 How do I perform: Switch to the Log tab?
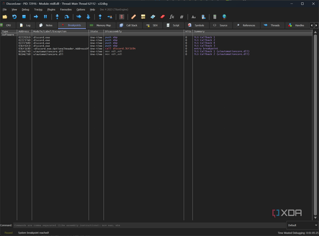click(x=26, y=25)
